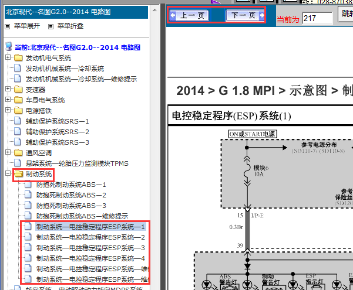Click page icon of 辅助保护系统SRS—2
Image resolution: width=353 pixels, height=290 pixels.
[x=18, y=131]
